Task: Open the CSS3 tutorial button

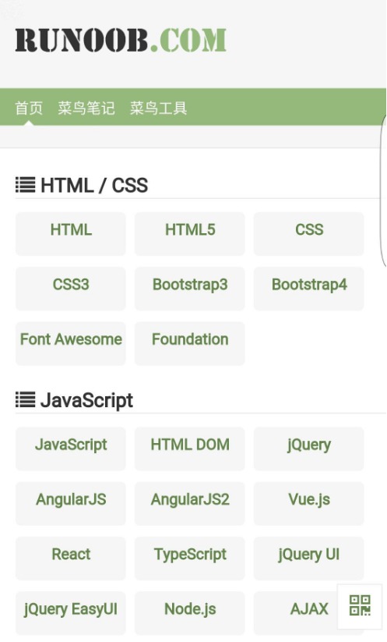Action: coord(71,289)
